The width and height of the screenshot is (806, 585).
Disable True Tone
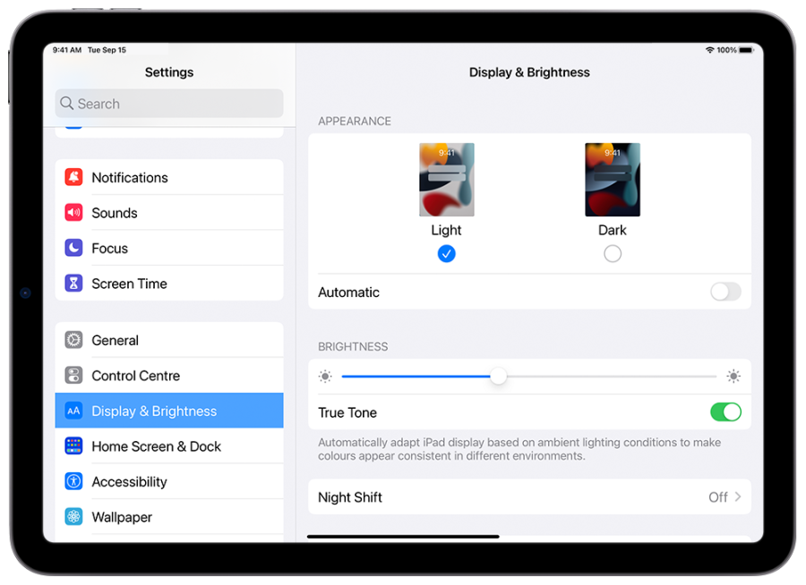click(725, 412)
